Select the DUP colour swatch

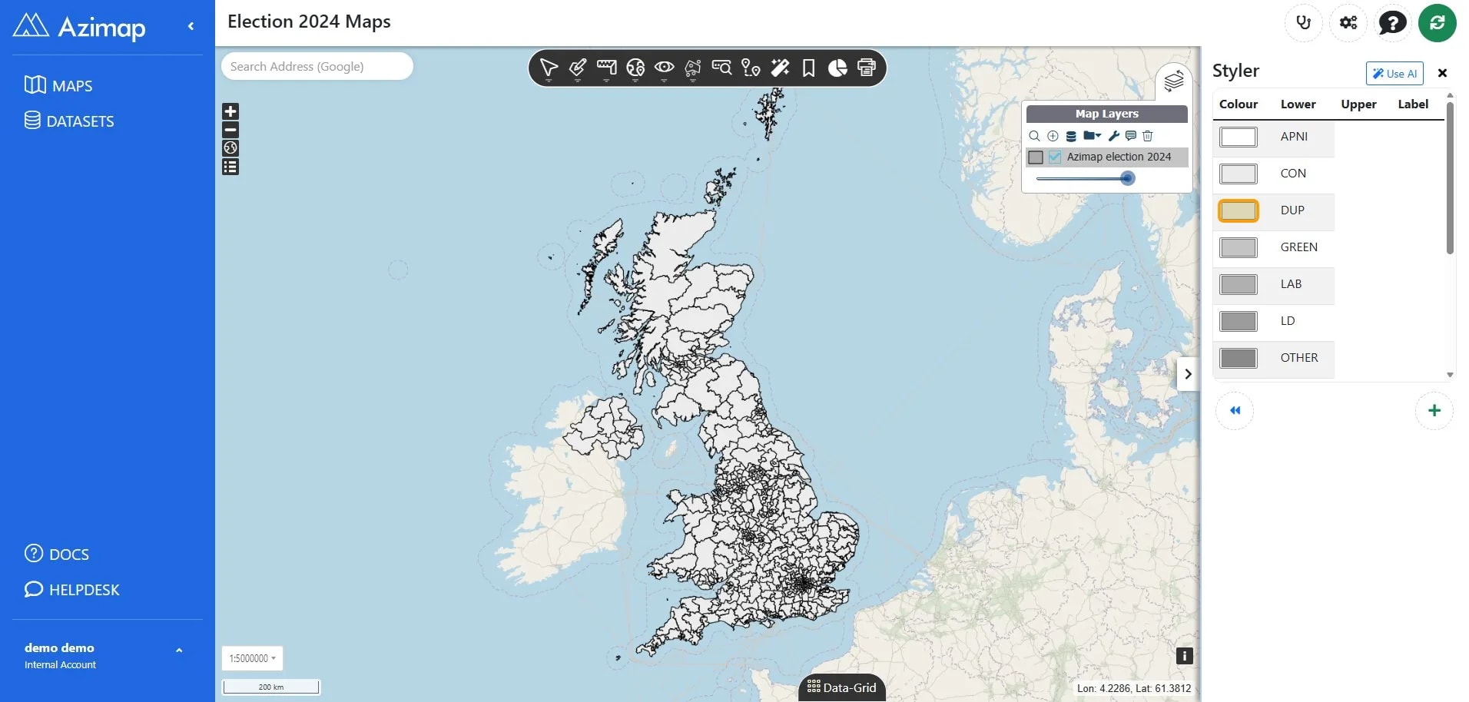tap(1239, 210)
